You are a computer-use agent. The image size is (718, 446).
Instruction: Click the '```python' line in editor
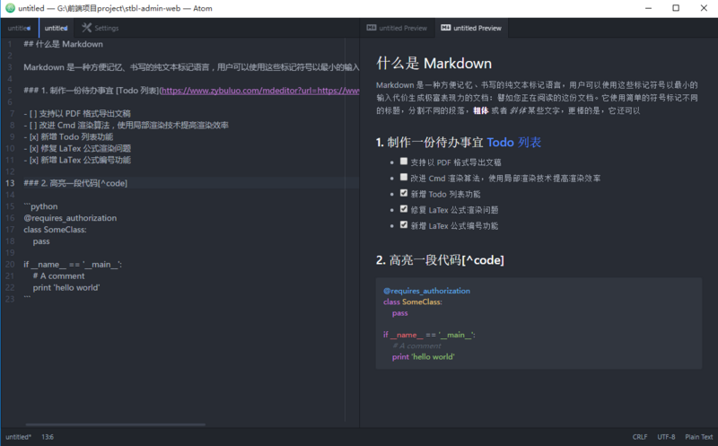coord(40,206)
